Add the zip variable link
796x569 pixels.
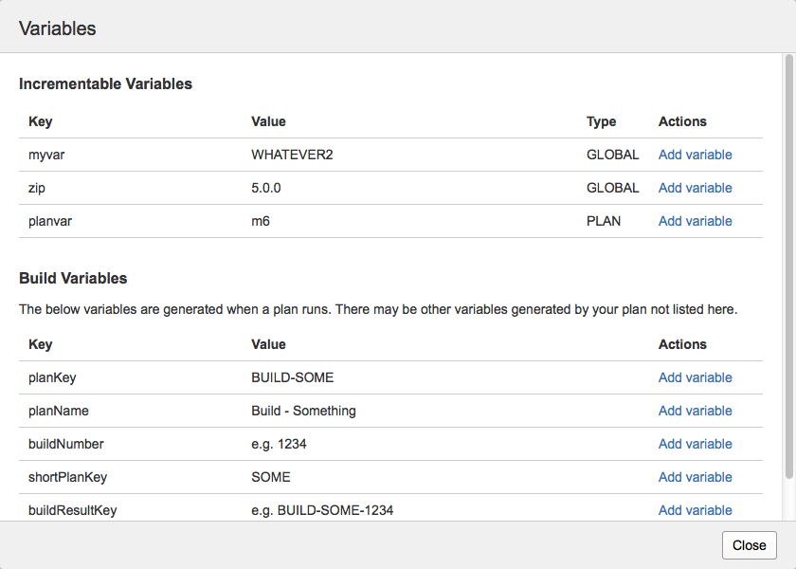point(695,188)
